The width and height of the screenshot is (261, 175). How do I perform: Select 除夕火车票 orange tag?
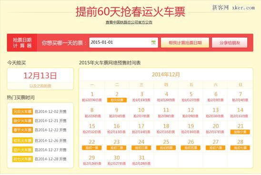22,120
